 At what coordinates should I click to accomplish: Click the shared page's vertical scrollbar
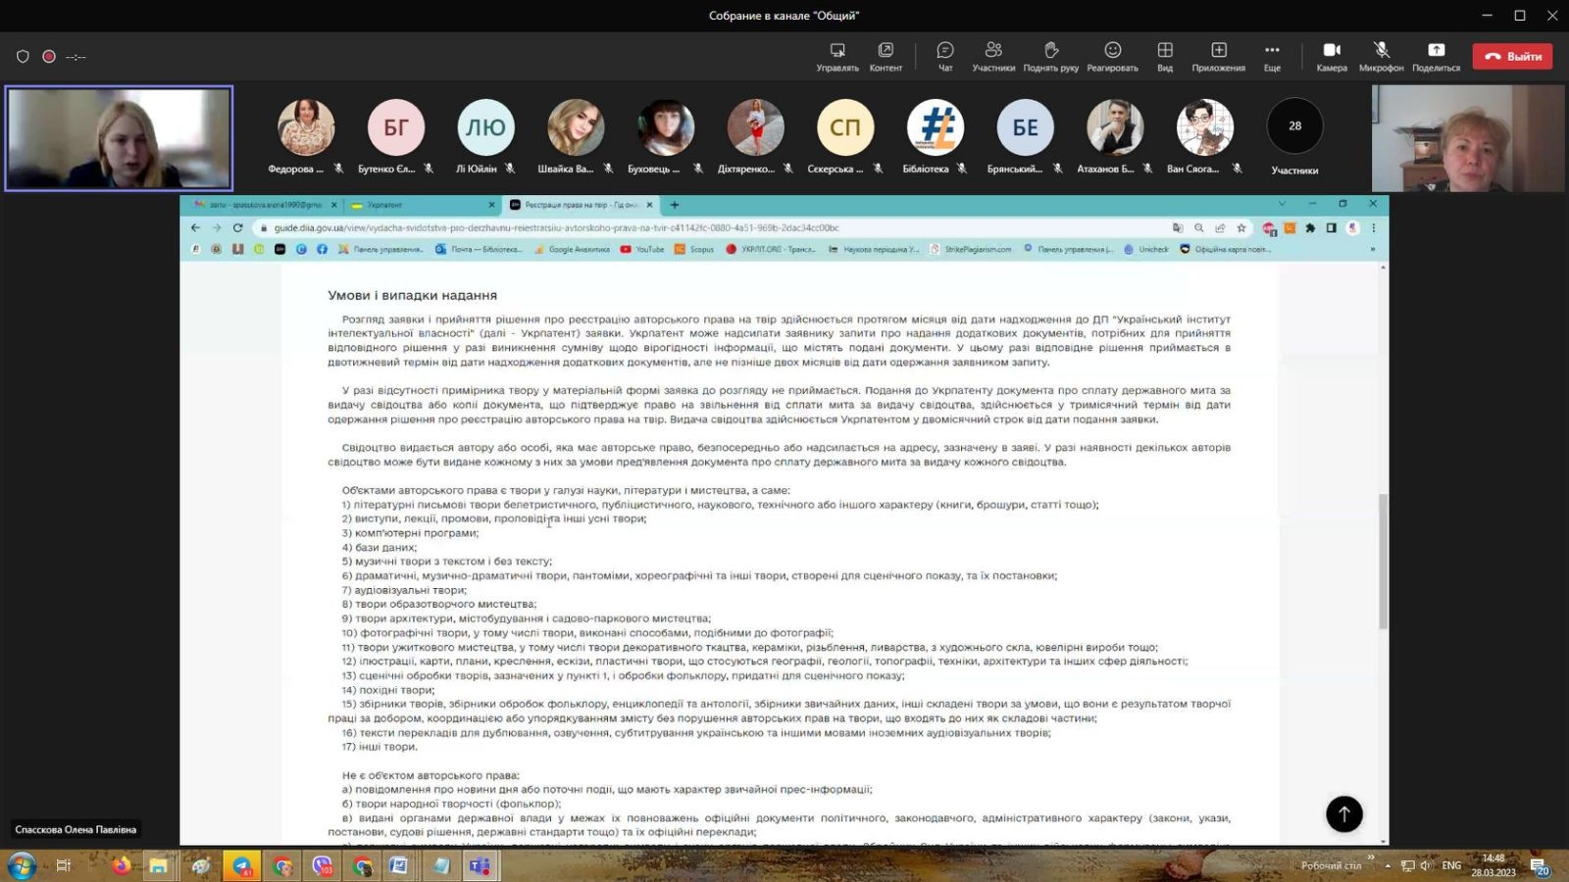(1383, 562)
